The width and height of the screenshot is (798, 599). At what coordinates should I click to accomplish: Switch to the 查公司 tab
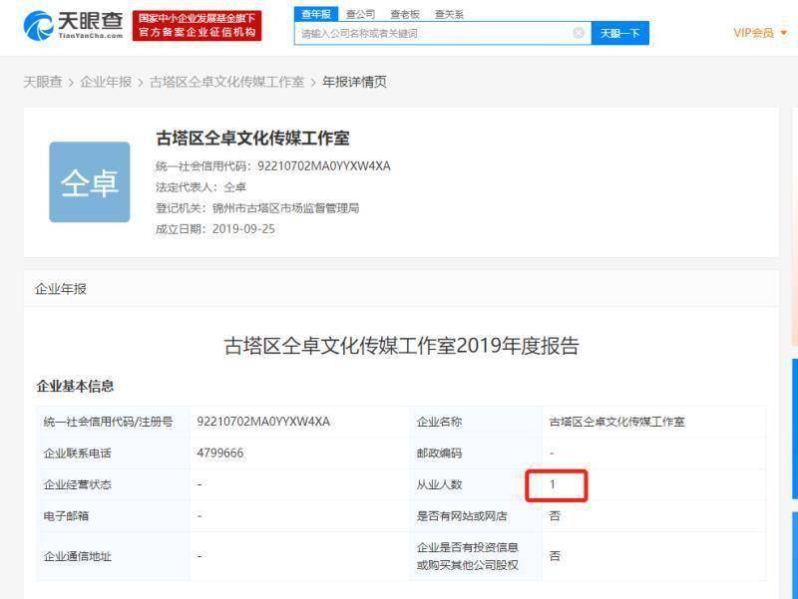pos(360,14)
